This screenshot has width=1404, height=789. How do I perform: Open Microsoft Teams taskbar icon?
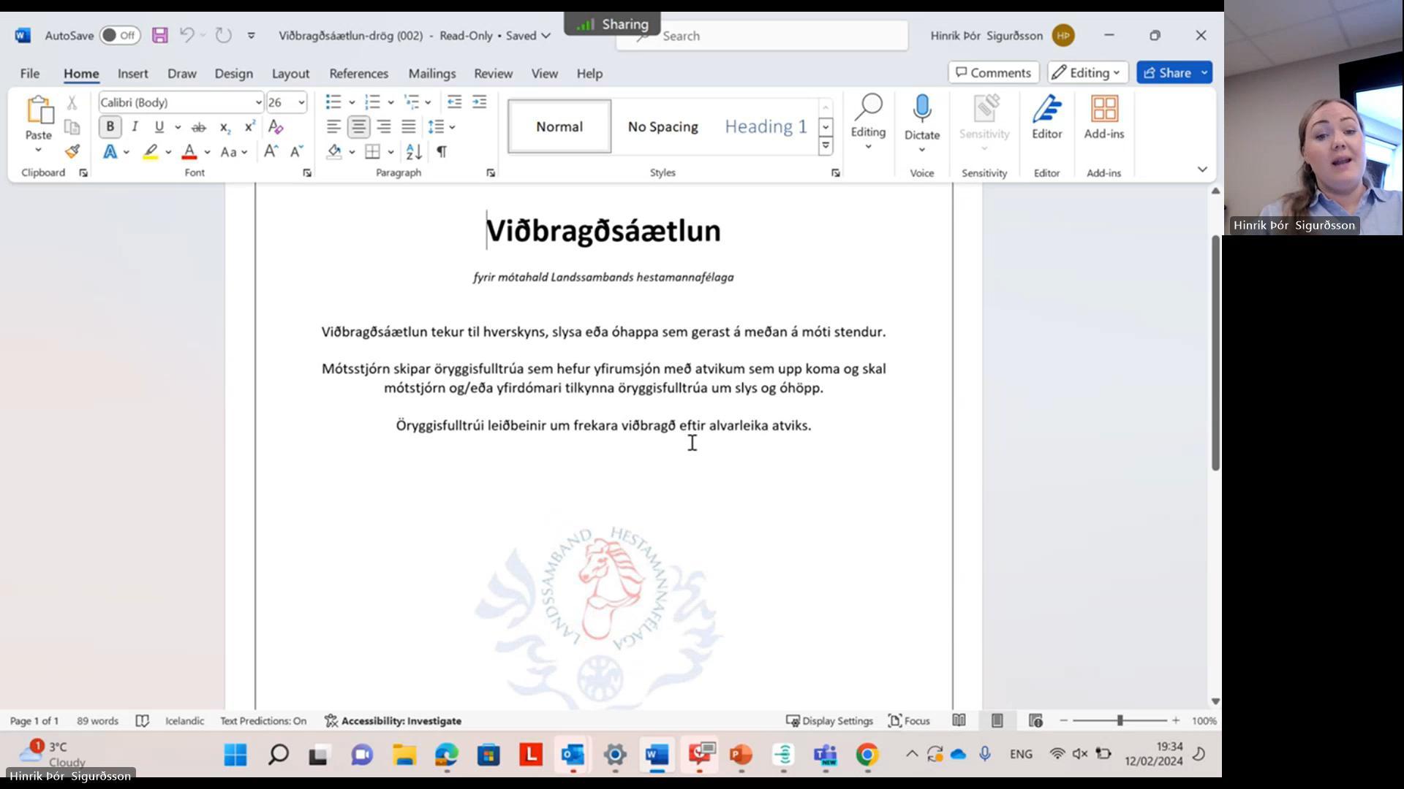coord(825,755)
